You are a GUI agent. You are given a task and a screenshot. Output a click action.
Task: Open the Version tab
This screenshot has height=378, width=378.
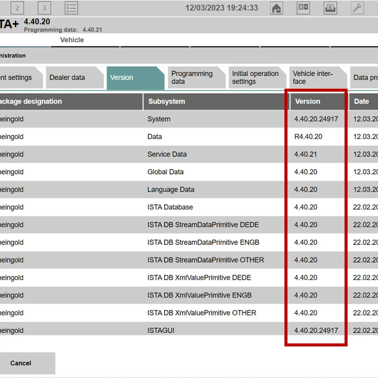[x=122, y=77]
